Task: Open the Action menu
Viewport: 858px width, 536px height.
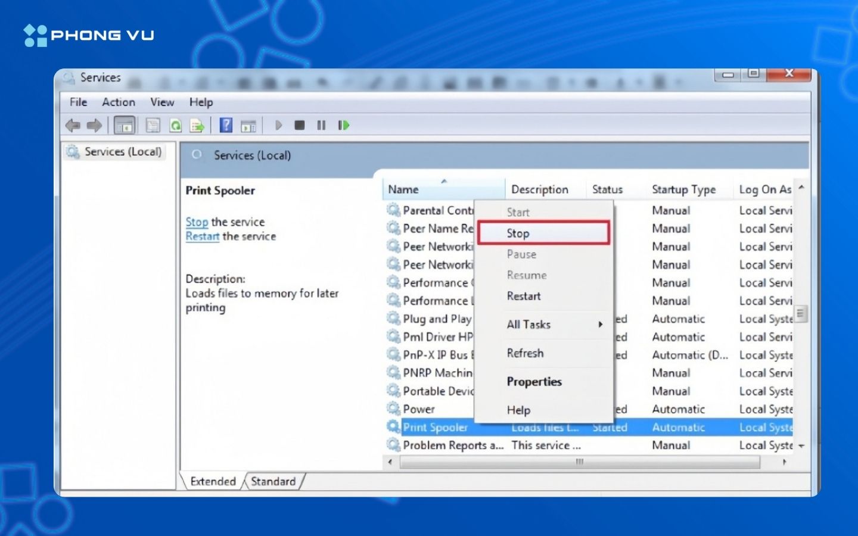Action: point(118,102)
